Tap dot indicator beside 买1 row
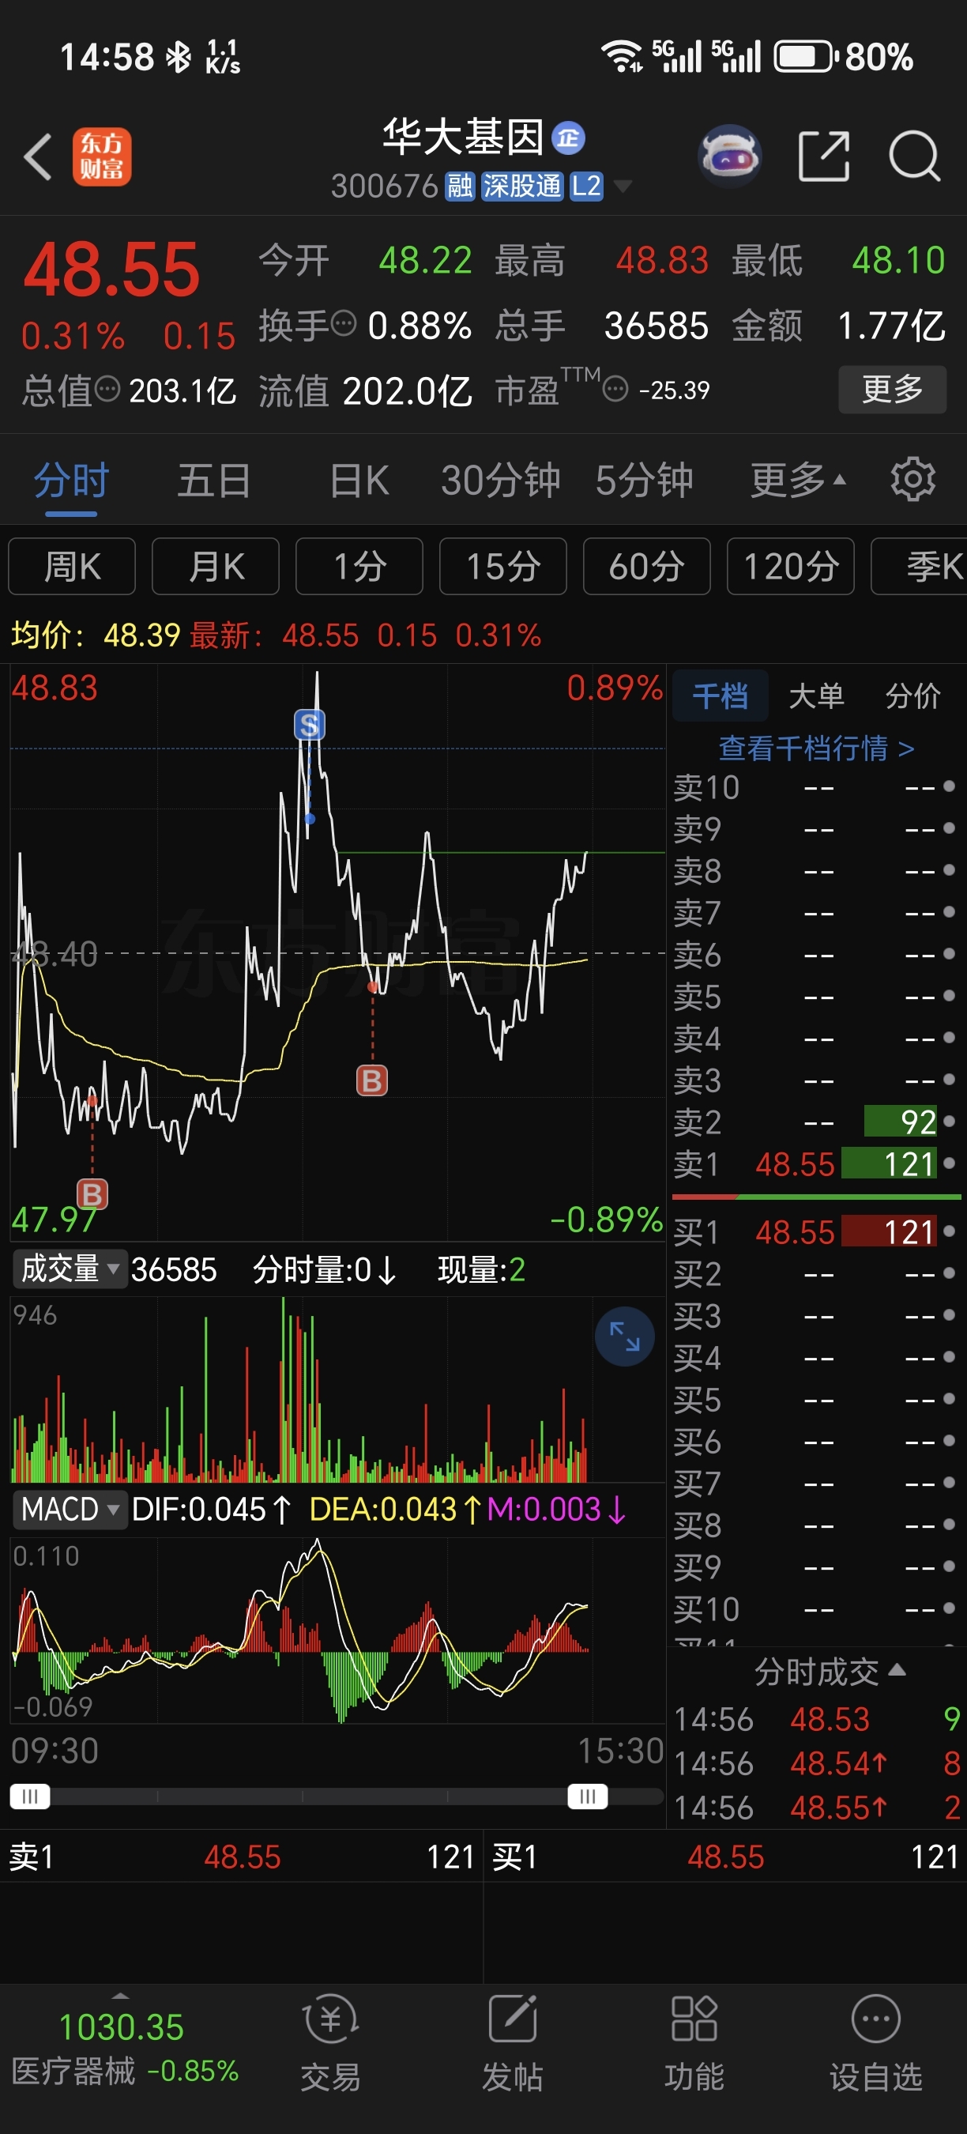This screenshot has height=2134, width=967. pos(949,1231)
